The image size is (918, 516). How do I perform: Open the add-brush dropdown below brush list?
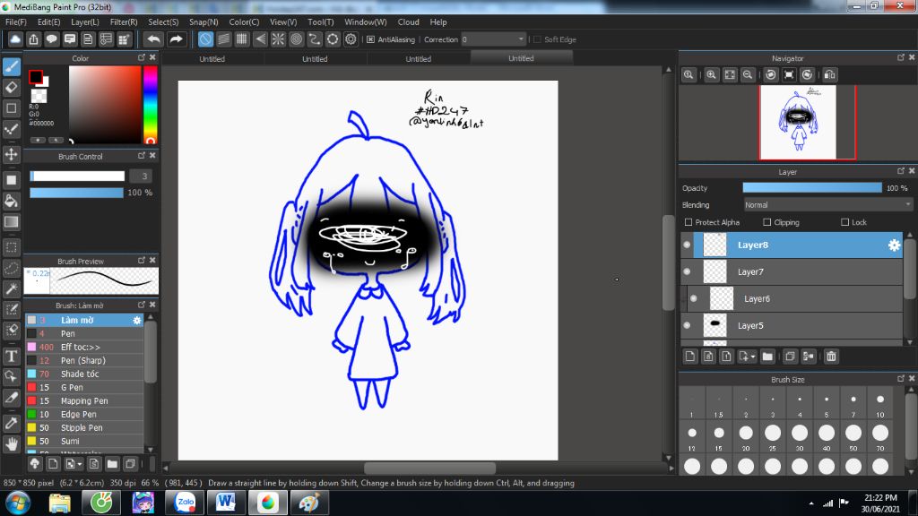point(80,464)
